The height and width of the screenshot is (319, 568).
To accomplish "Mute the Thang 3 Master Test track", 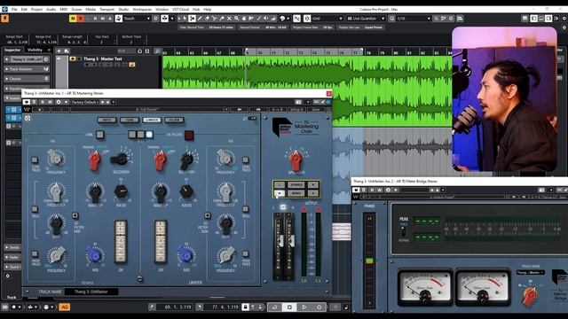I will 73,58.
